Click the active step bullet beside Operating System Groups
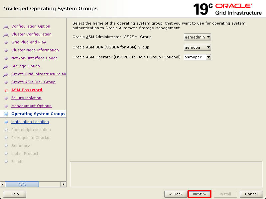266x199 pixels. 6,114
